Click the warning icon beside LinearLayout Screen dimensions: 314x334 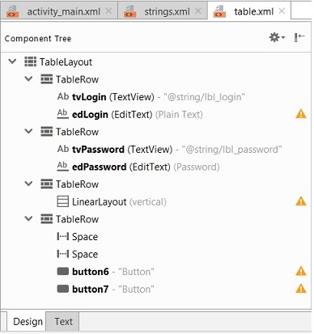[x=301, y=201]
